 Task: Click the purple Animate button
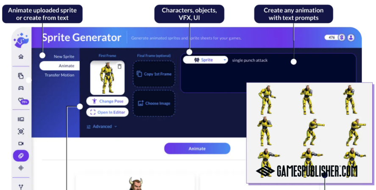click(197, 149)
